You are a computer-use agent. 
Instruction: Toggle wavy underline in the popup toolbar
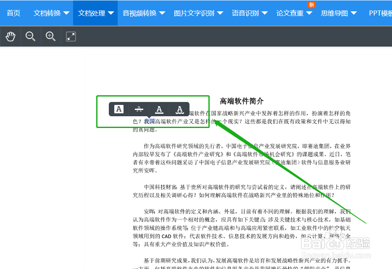coord(179,109)
